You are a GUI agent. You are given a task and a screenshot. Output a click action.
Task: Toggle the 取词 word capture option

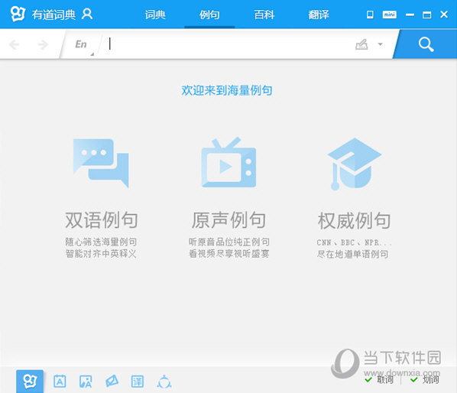(x=379, y=379)
